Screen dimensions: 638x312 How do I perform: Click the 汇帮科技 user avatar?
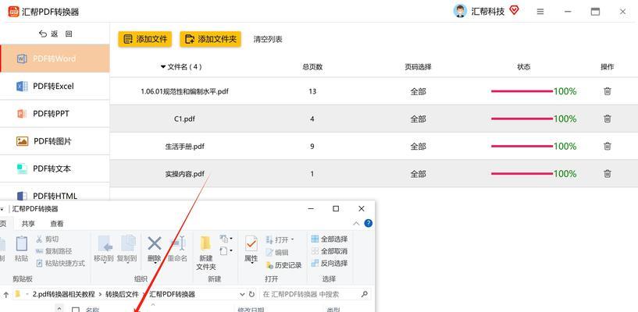[x=460, y=12]
